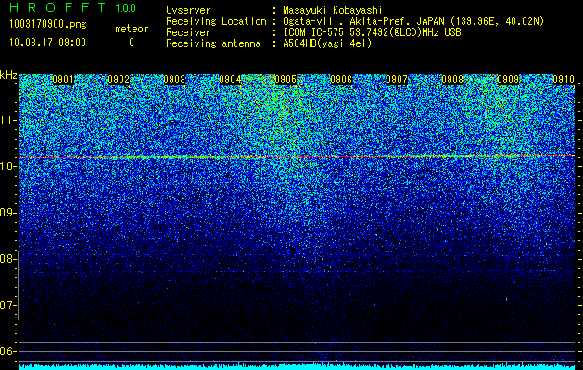
Task: Click the Ogata-vill. Akita-Pref. JAPAN location text
Action: [x=413, y=21]
